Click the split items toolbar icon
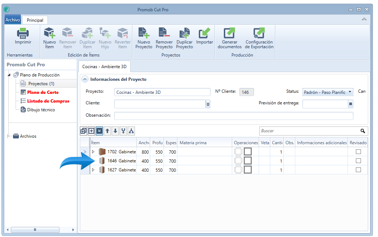Viewport: 378px width, 237px height. pos(131,131)
